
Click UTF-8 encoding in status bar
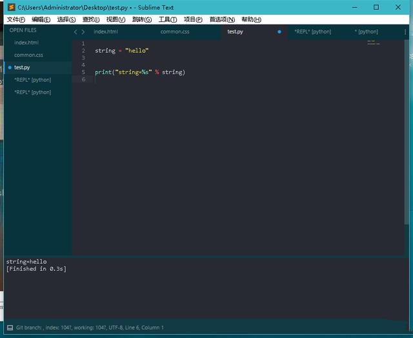(116, 328)
